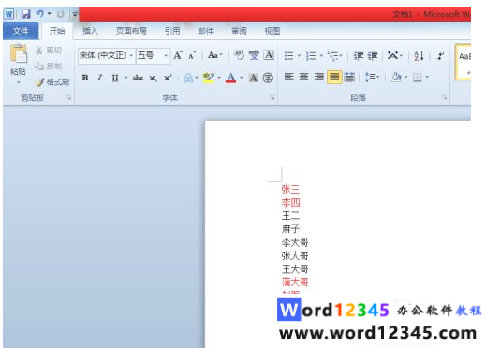Redo the last action

[61, 14]
